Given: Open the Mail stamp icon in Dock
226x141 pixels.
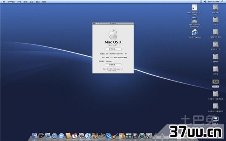Looking at the screenshot, I should [x=48, y=136].
